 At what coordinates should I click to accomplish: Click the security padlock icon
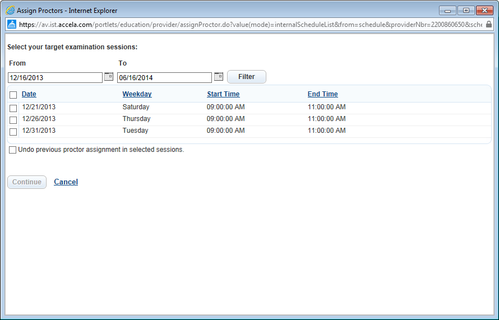pos(489,24)
